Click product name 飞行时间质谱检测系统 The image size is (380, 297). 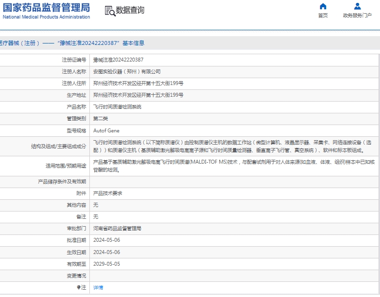coord(117,107)
